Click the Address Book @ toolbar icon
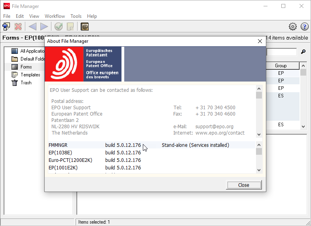Image resolution: width=311 pixels, height=226 pixels. click(x=85, y=27)
